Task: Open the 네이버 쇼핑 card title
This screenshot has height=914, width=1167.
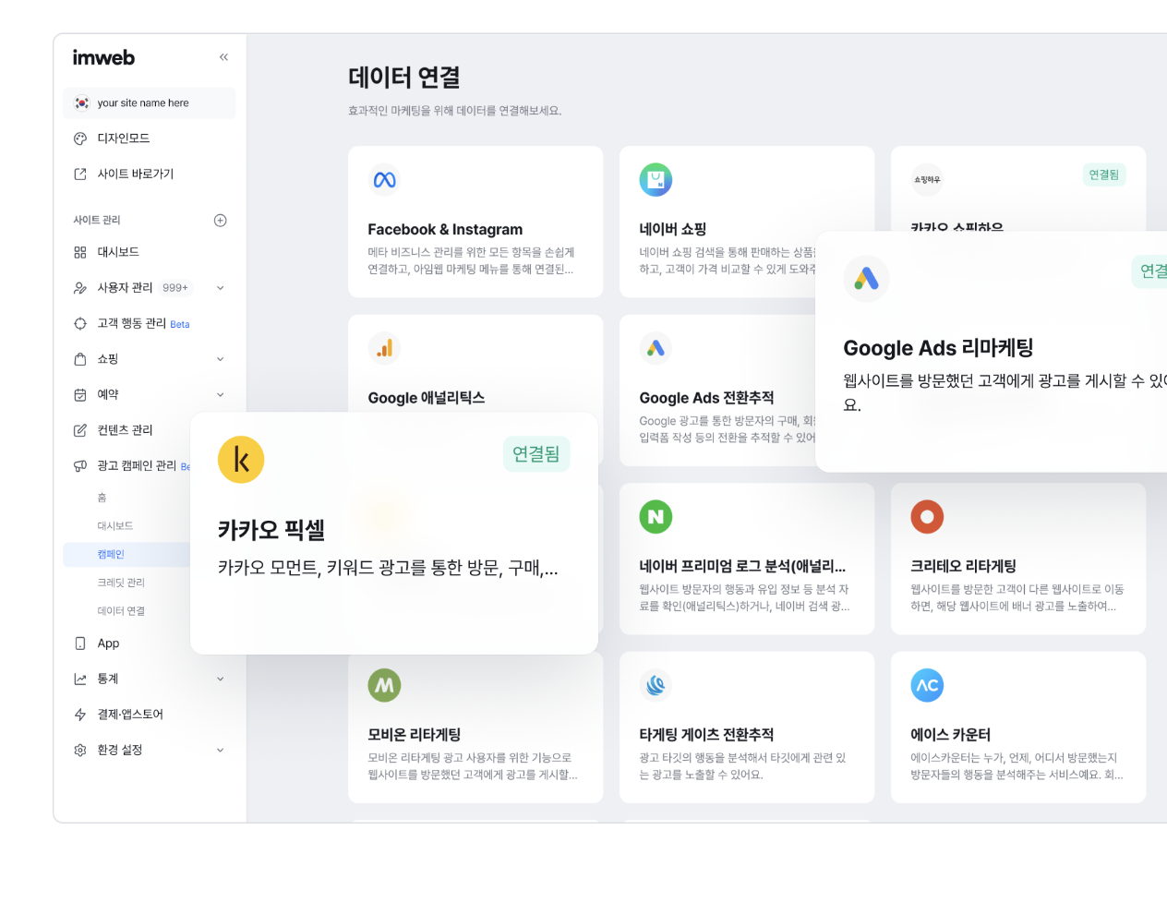Action: coord(673,229)
